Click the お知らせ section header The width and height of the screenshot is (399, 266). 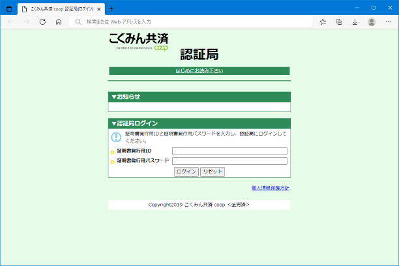(199, 97)
